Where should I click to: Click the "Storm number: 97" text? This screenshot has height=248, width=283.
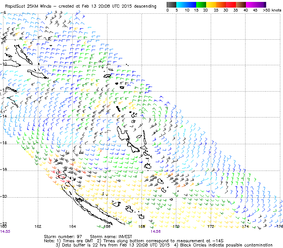tap(63, 237)
